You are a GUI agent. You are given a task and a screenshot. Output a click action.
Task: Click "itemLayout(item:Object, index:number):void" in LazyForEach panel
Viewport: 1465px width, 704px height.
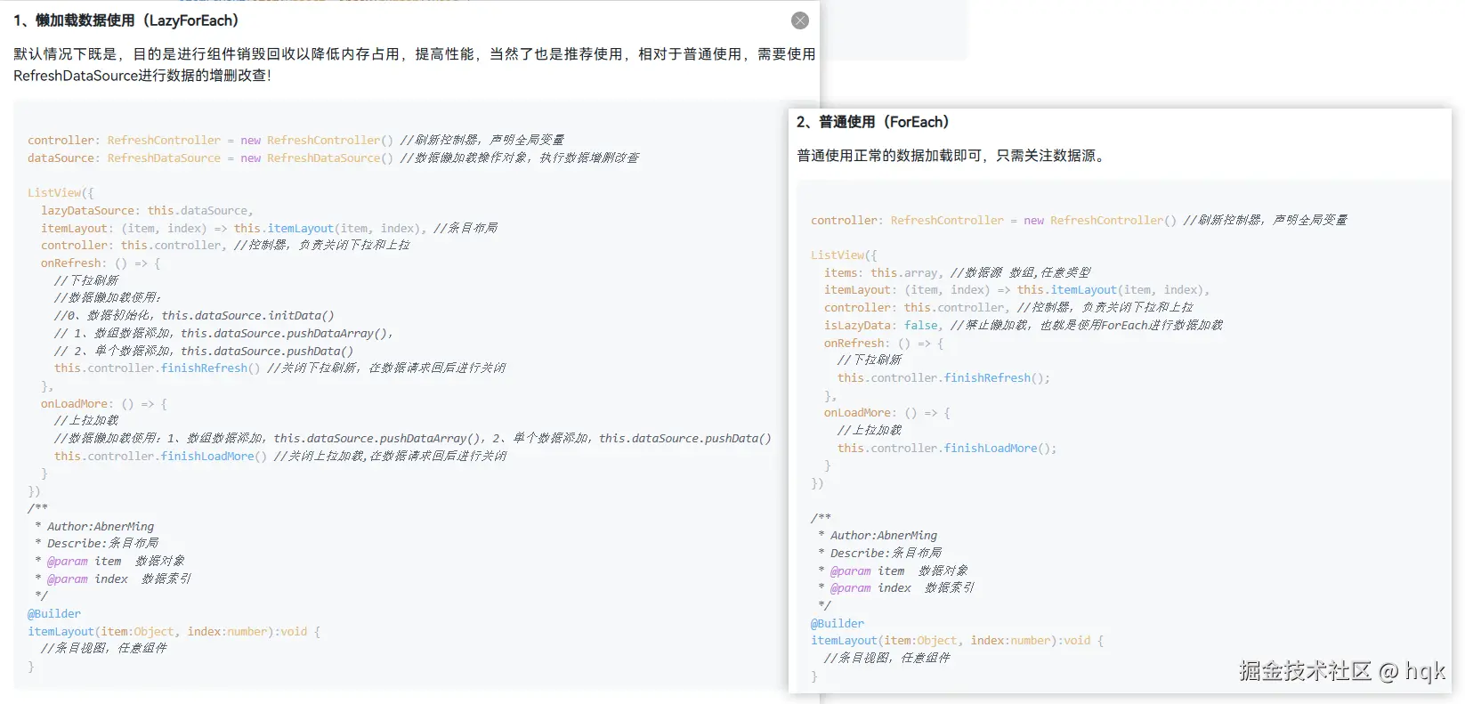coord(167,632)
